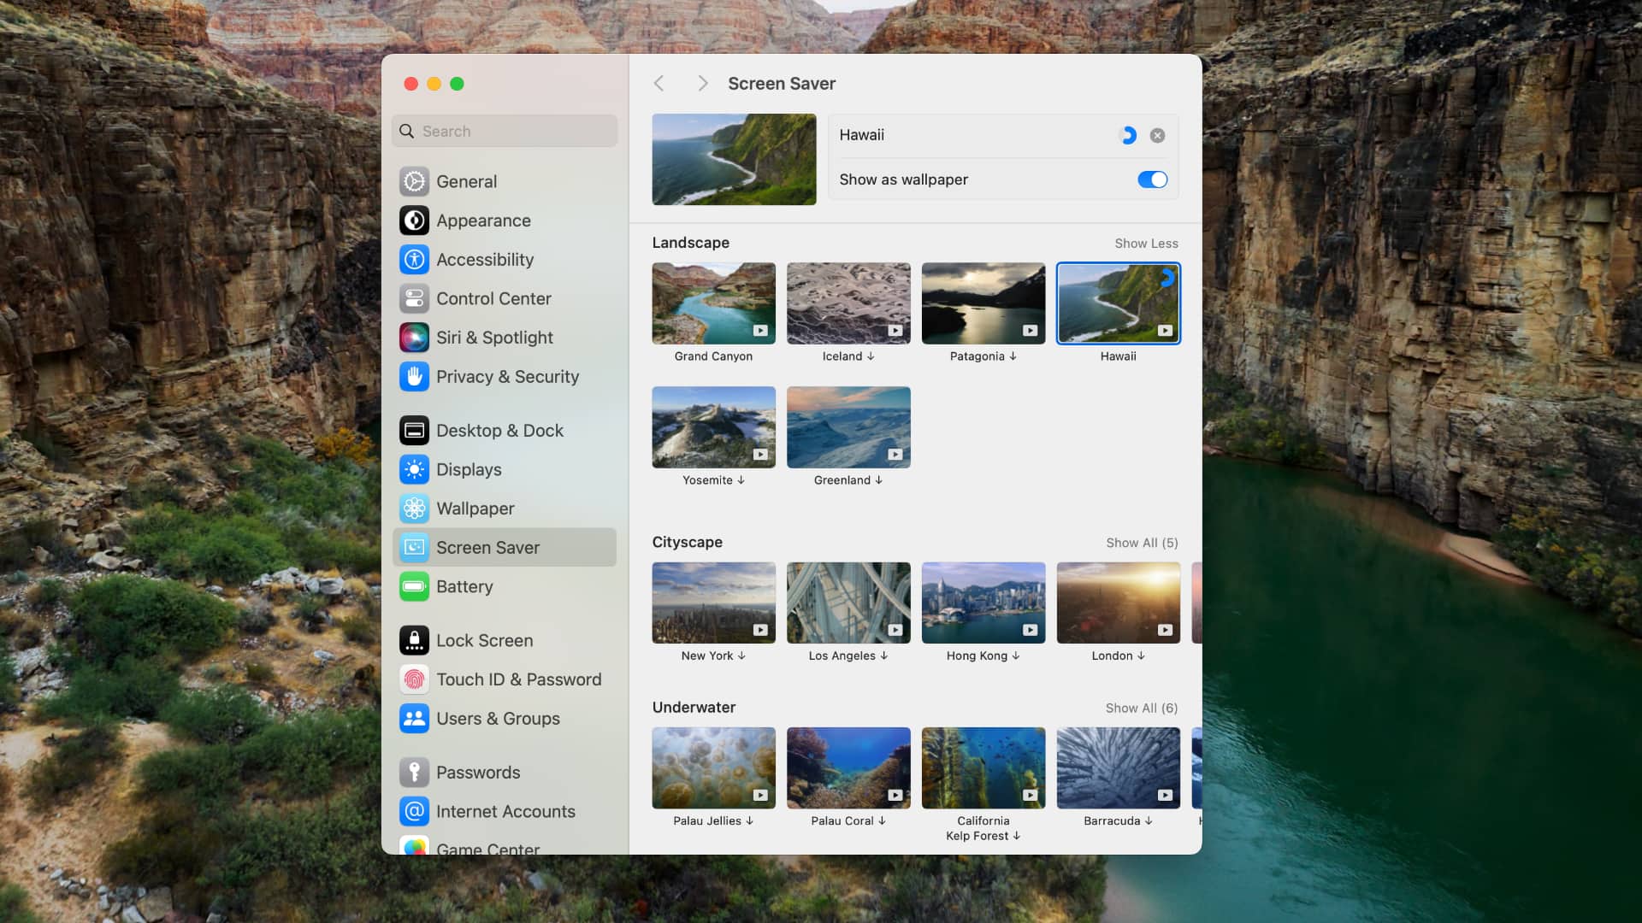1642x923 pixels.
Task: Open the Wallpaper settings pane
Action: tap(475, 509)
